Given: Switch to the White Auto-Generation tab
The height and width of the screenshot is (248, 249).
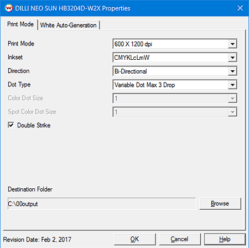Looking at the screenshot, I should [69, 25].
